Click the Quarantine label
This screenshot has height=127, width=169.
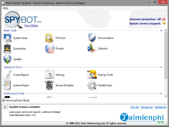click(20, 49)
